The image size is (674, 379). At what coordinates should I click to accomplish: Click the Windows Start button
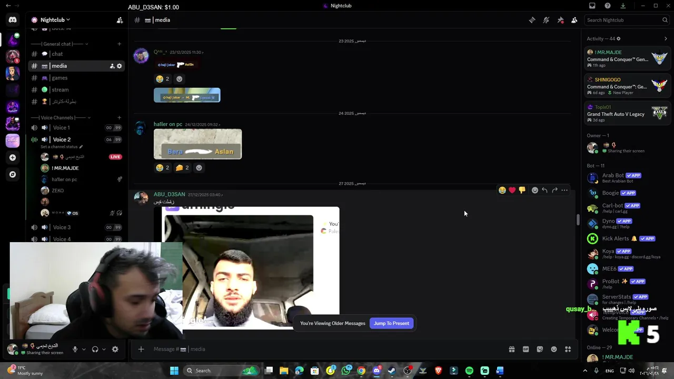174,371
